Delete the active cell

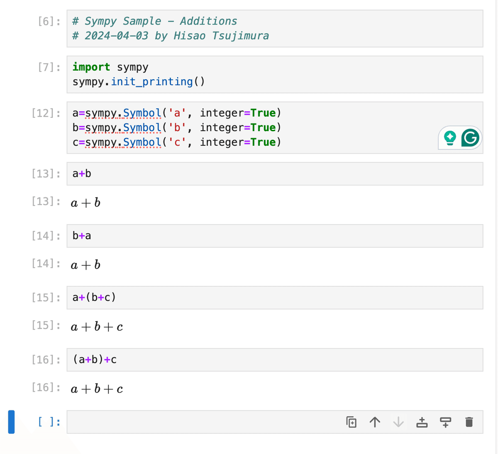click(469, 422)
